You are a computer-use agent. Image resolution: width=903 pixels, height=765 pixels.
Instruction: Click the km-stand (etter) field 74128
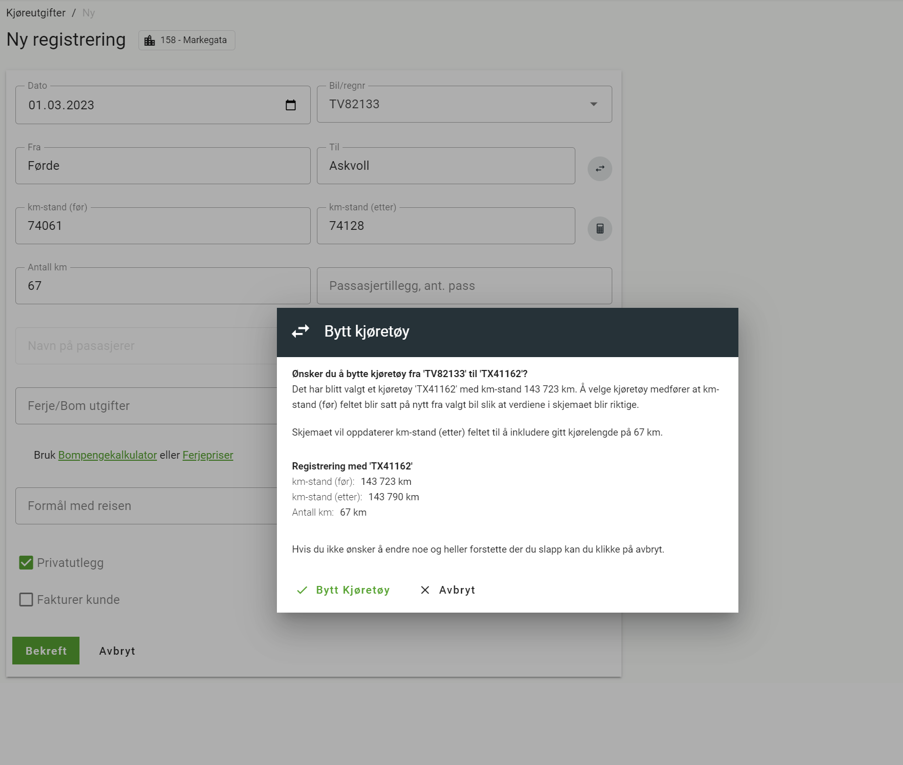pyautogui.click(x=446, y=226)
